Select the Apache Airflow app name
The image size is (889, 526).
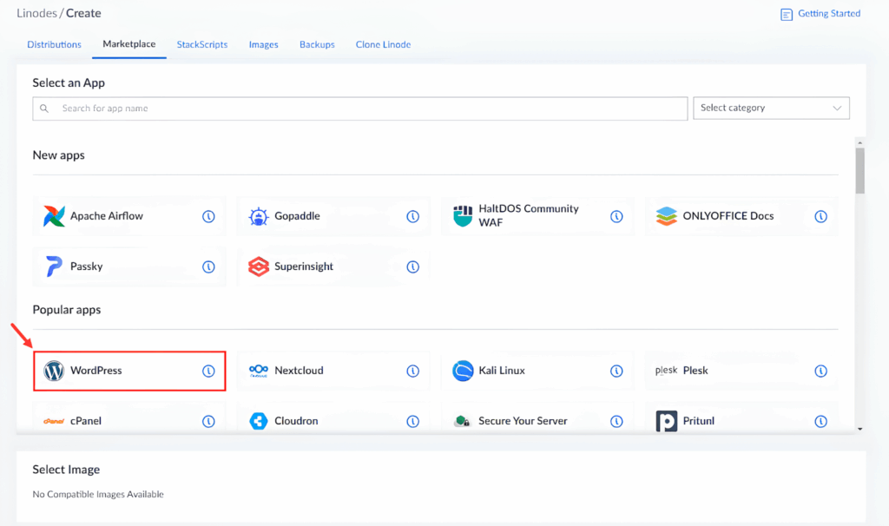pyautogui.click(x=107, y=216)
